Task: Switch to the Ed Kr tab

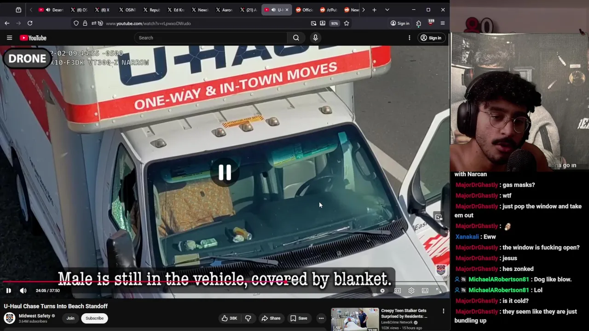Action: tap(175, 10)
